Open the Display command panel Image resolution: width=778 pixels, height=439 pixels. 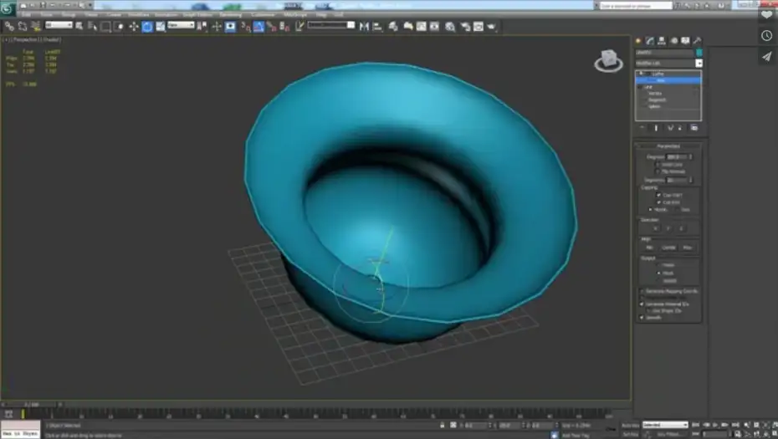[x=685, y=41]
